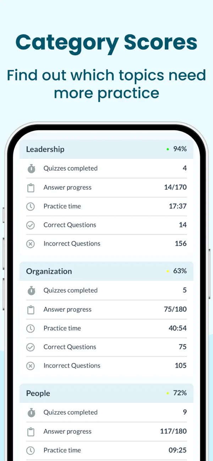This screenshot has width=213, height=461.
Task: Tap the checkmark icon for Organization Correct Questions
Action: [x=31, y=347]
